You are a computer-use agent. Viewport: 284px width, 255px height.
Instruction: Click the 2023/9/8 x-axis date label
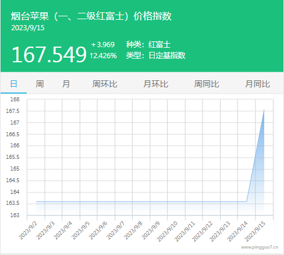133,231
